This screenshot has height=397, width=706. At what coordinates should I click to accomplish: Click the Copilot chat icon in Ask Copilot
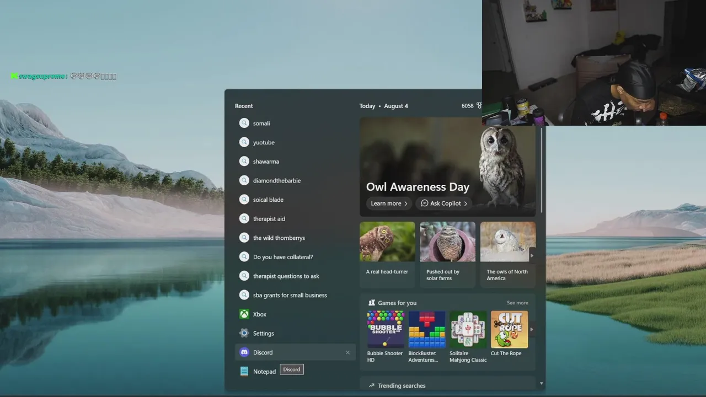tap(424, 203)
